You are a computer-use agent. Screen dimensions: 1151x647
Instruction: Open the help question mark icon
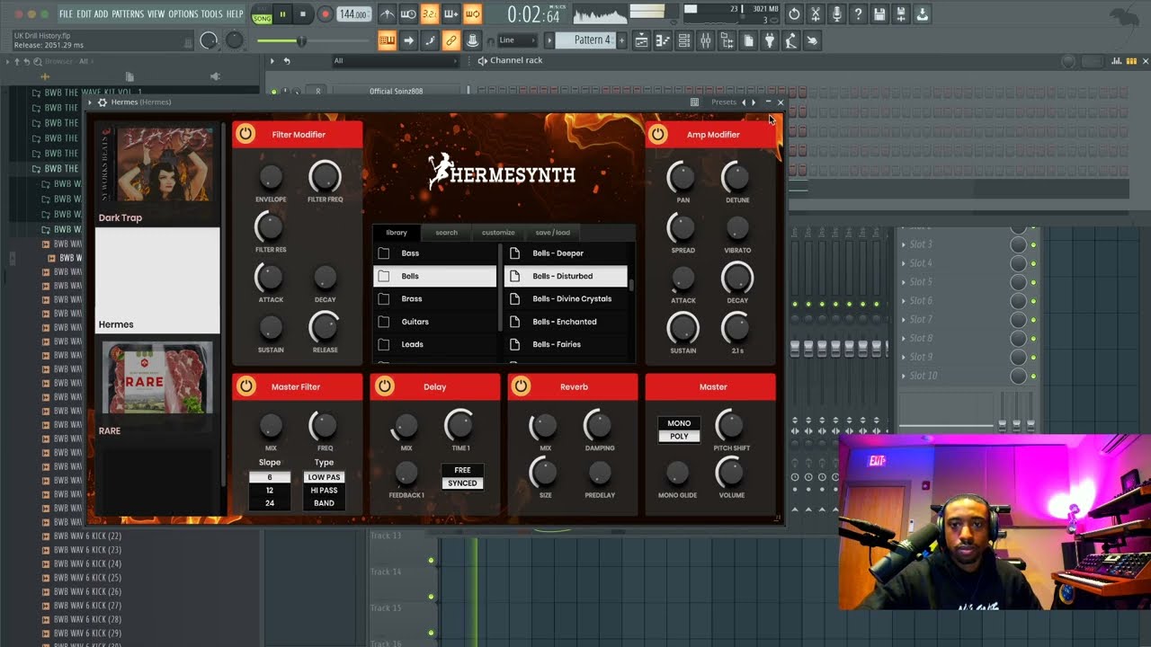tap(859, 14)
